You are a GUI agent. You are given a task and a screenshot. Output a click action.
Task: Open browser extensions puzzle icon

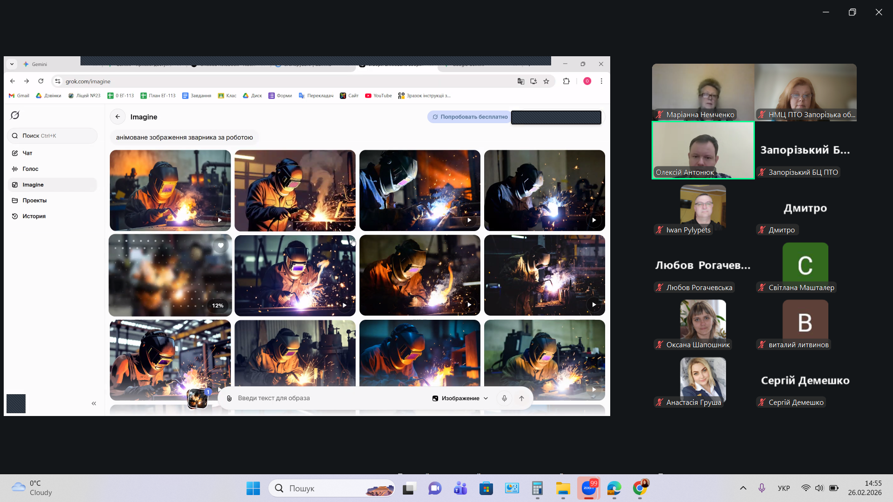566,81
